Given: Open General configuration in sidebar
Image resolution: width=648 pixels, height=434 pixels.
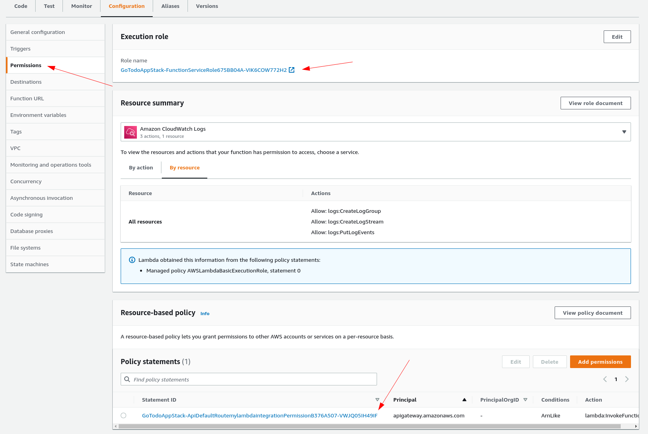Looking at the screenshot, I should click(x=55, y=32).
